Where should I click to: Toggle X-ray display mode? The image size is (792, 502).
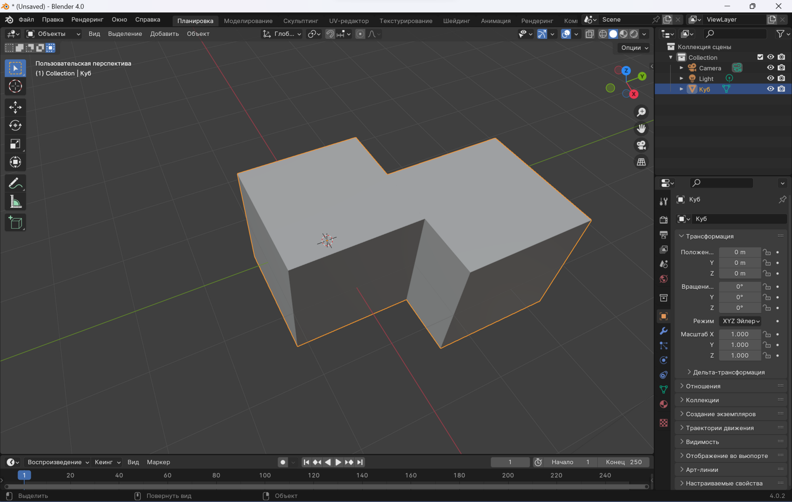[x=589, y=34]
